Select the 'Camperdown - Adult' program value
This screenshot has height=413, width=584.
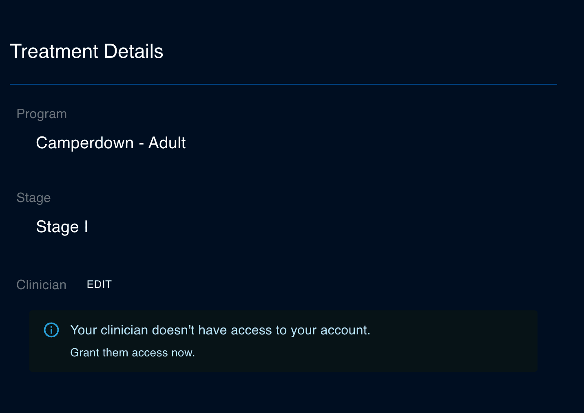coord(111,143)
